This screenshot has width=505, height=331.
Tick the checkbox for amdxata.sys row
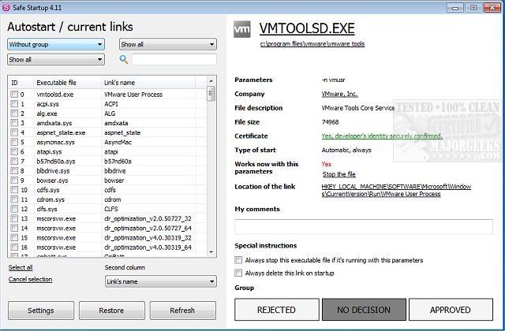click(x=14, y=123)
